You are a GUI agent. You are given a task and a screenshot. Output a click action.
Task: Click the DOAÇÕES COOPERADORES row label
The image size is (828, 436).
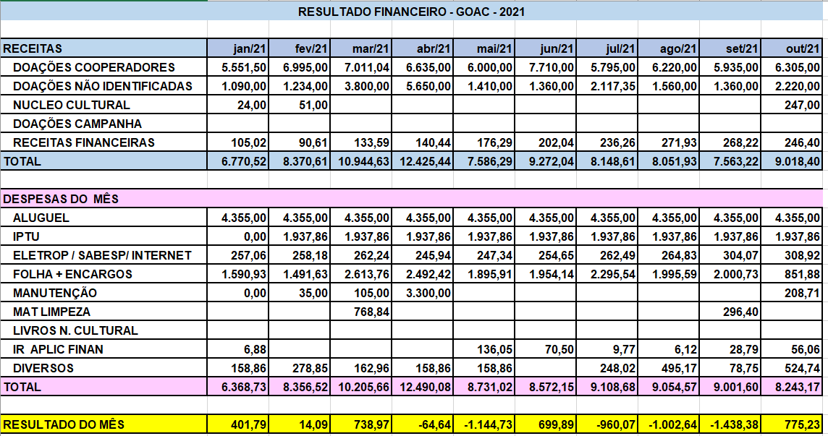click(103, 67)
